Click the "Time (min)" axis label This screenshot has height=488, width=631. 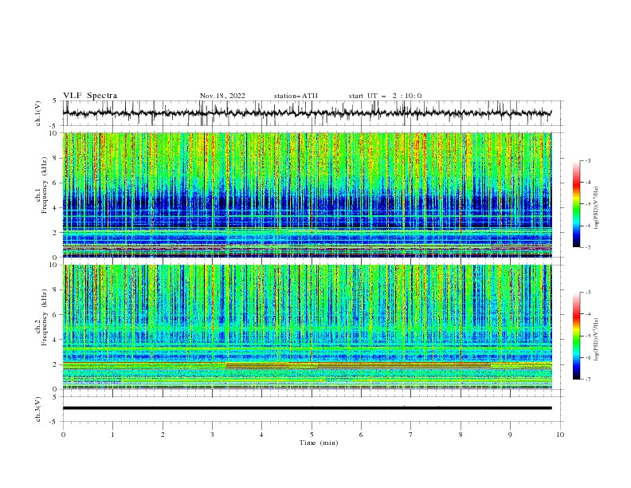tap(319, 443)
